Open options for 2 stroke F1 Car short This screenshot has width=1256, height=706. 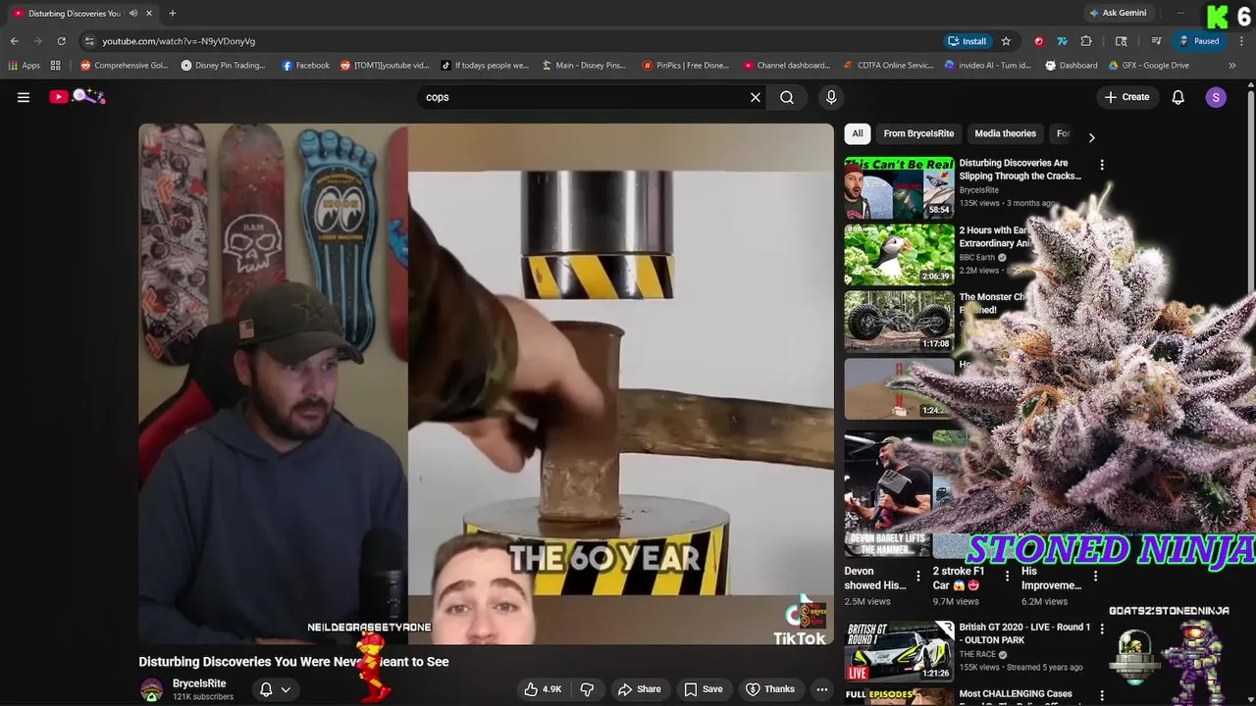point(1007,577)
